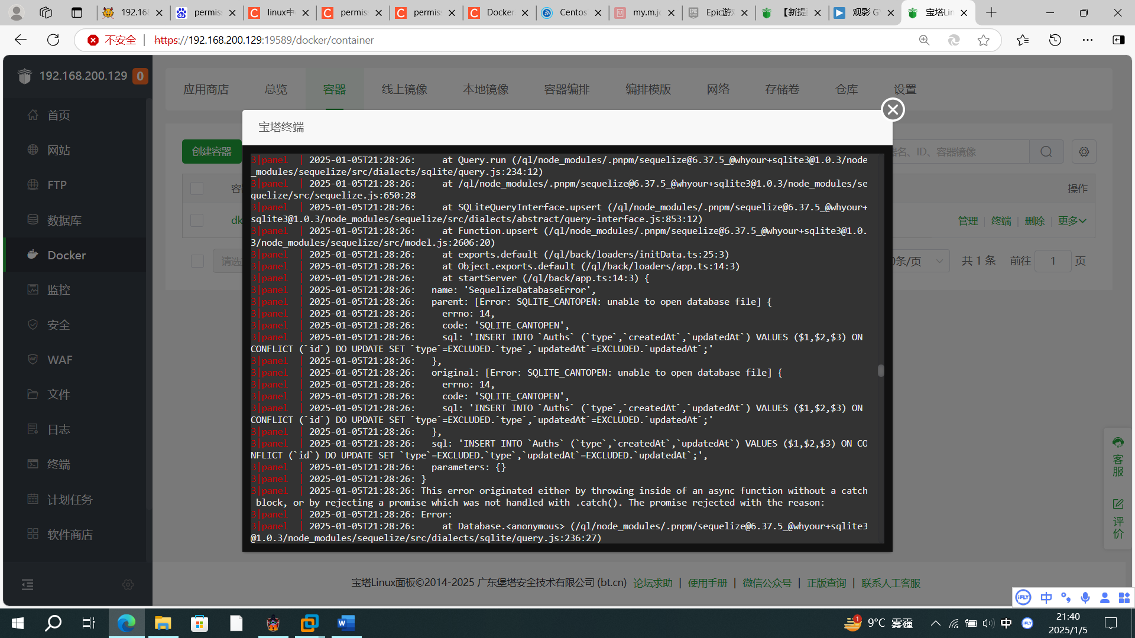Screen dimensions: 1135x638
Task: Open a new browser tab
Action: pyautogui.click(x=991, y=12)
